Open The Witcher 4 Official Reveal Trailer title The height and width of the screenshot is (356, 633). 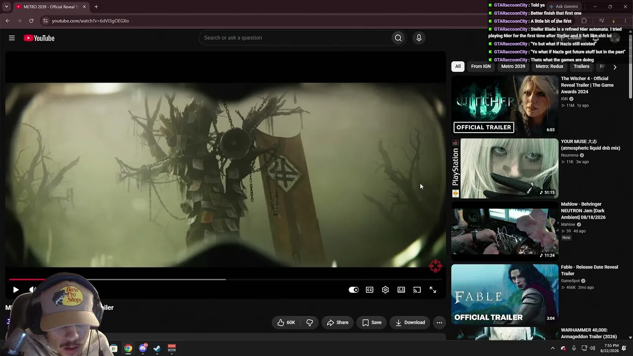coord(588,85)
